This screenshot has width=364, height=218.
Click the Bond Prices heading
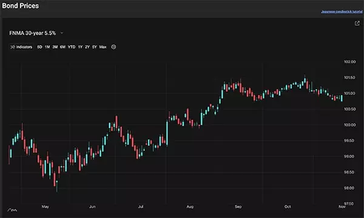tap(21, 5)
